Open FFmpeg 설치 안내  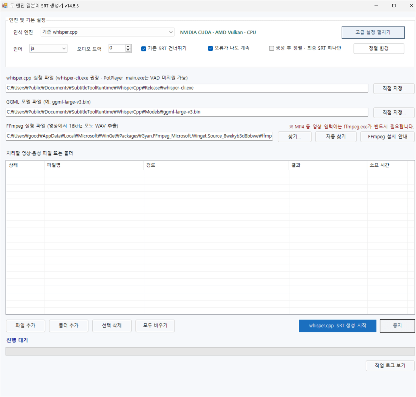[387, 137]
